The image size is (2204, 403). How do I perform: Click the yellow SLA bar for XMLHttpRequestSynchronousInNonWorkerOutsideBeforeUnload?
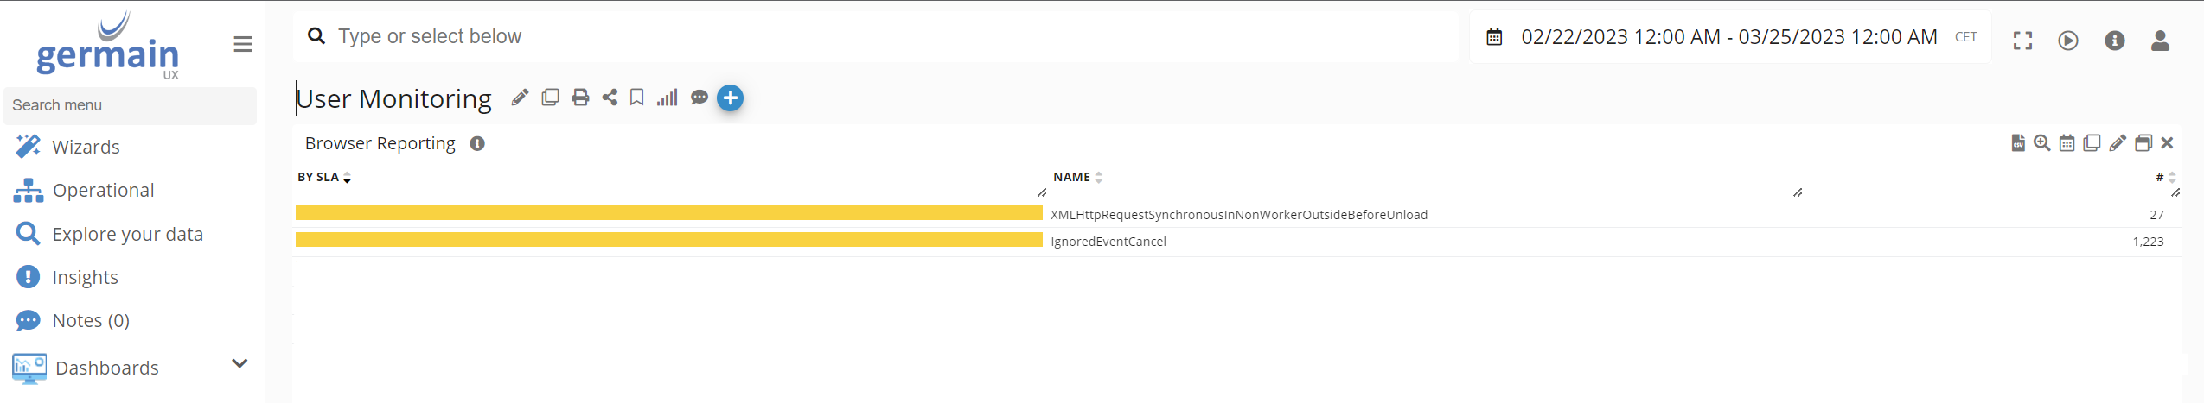pos(668,213)
